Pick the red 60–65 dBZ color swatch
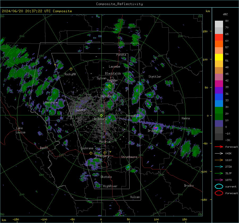The image size is (239, 223). [219, 37]
